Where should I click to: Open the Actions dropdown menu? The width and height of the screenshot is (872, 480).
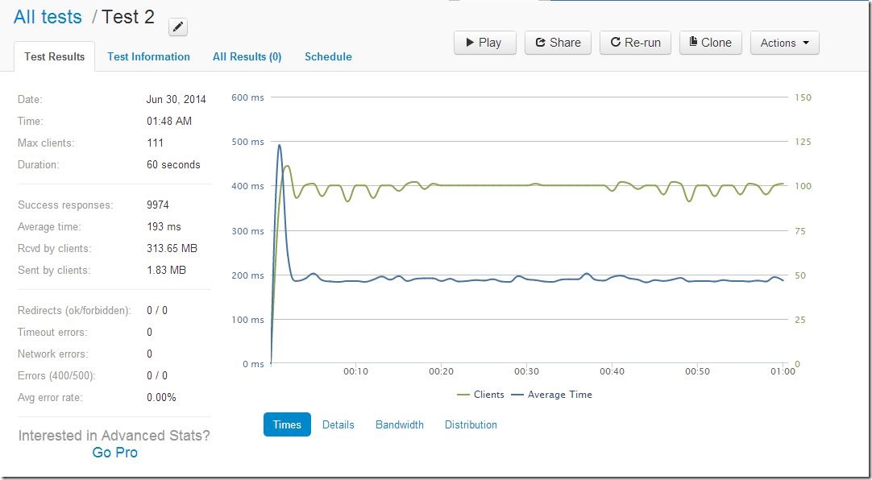785,43
